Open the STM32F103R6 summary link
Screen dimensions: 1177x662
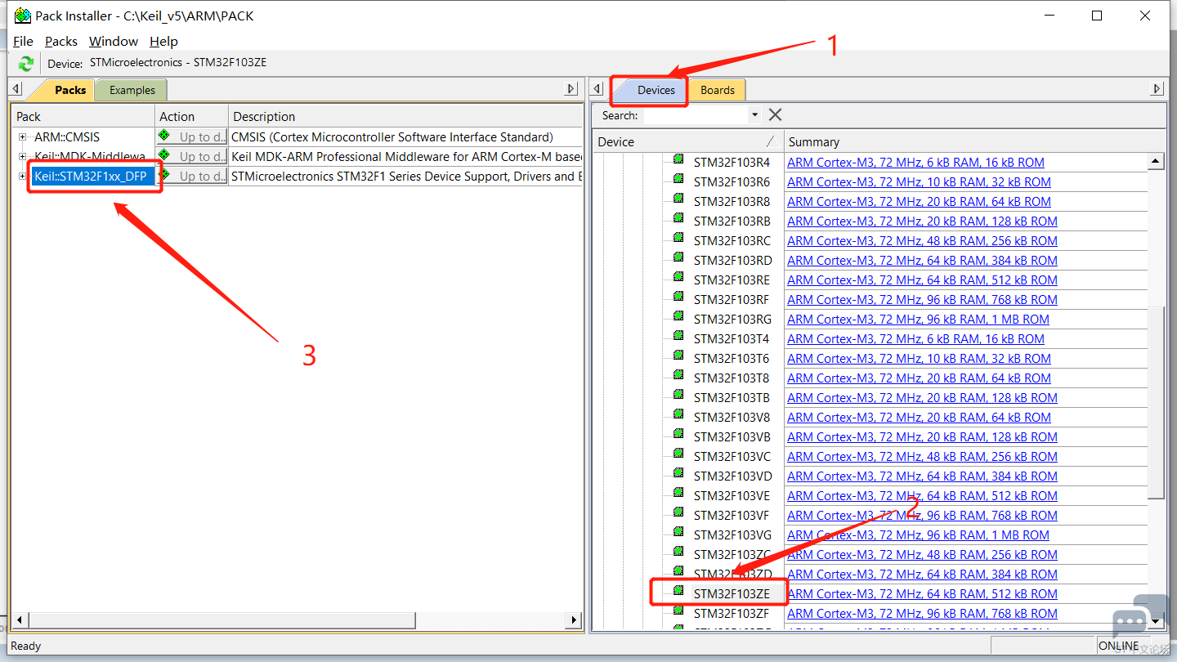pyautogui.click(x=919, y=182)
